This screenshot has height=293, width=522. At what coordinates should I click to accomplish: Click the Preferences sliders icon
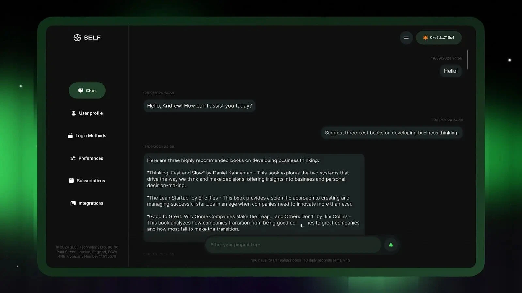click(x=73, y=158)
